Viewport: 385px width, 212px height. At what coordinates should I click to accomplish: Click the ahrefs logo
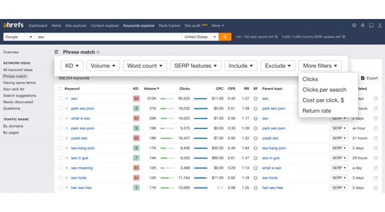[x=13, y=25]
